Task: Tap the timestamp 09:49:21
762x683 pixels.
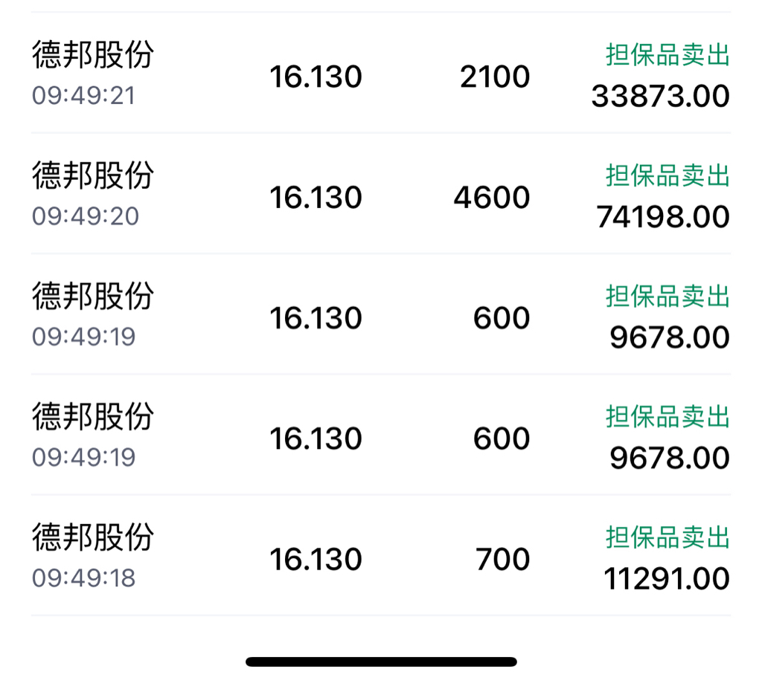Action: point(83,95)
